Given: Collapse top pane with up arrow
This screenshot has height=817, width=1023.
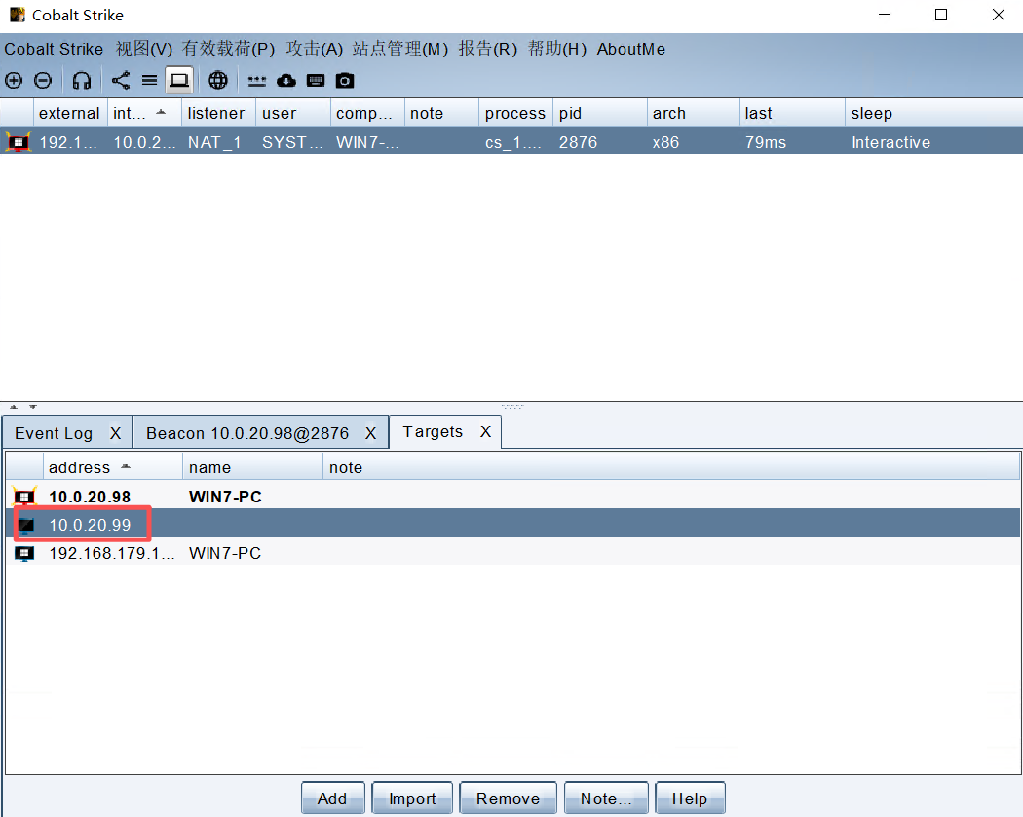Looking at the screenshot, I should (14, 407).
